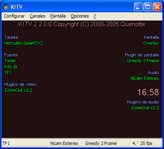The image size is (164, 149).
Task: Open the Canales menu
Action: click(37, 16)
